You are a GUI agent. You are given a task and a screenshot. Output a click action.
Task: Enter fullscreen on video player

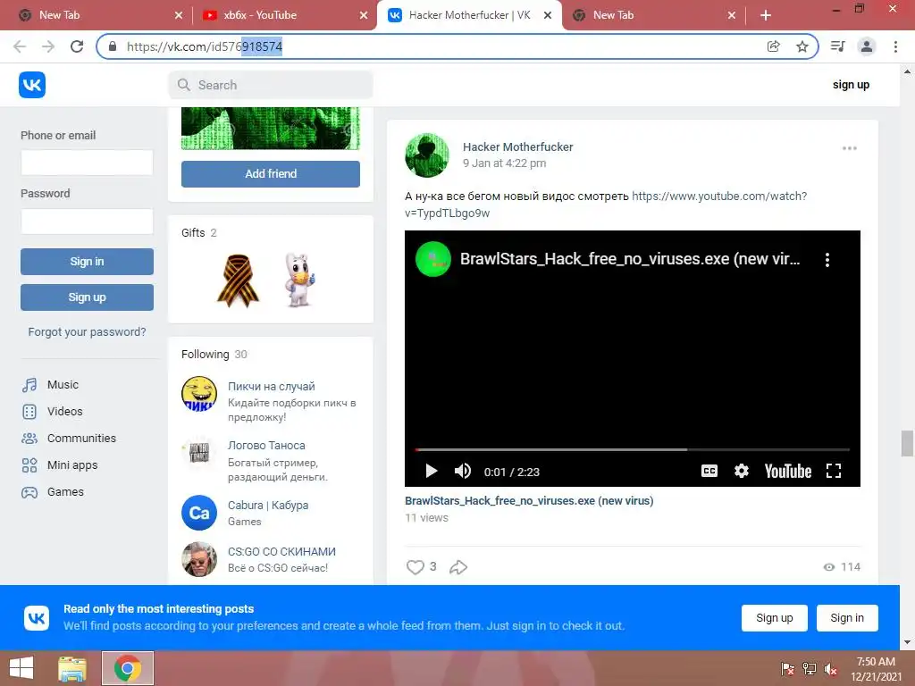(834, 471)
